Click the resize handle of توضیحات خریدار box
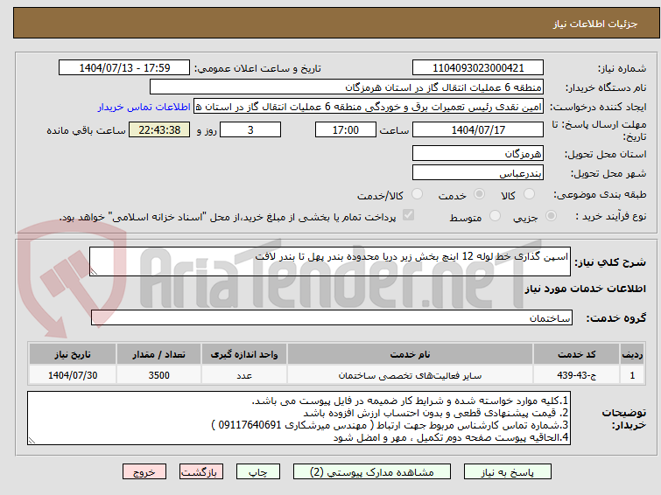This screenshot has width=661, height=495. tap(32, 440)
